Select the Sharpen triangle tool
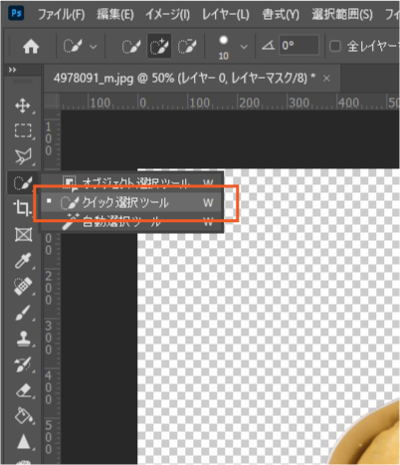400x465 pixels. tap(24, 442)
